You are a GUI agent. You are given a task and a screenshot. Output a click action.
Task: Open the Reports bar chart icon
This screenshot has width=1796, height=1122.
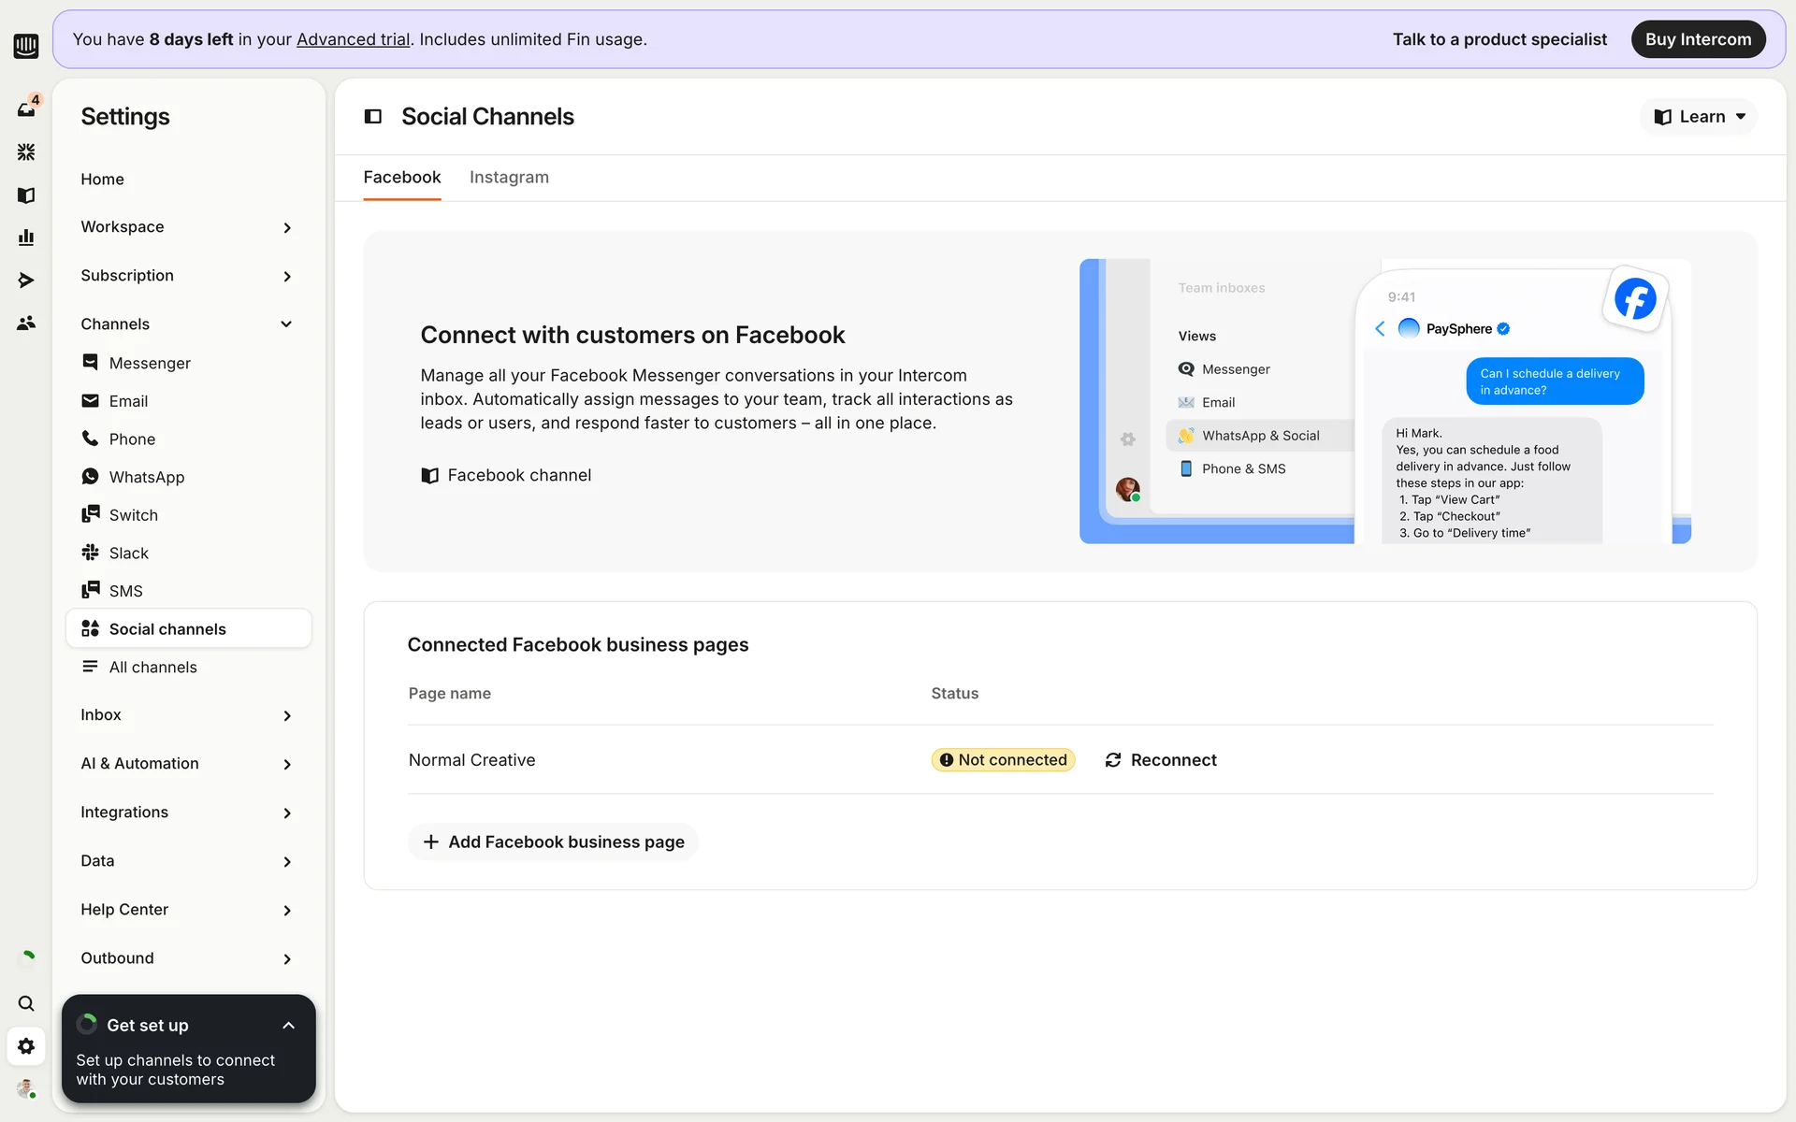click(x=26, y=237)
